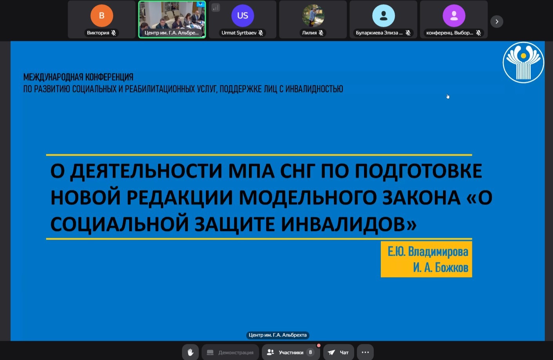
Task: Click muted microphone icon beside Urmat Syrtbaev
Action: 261,33
